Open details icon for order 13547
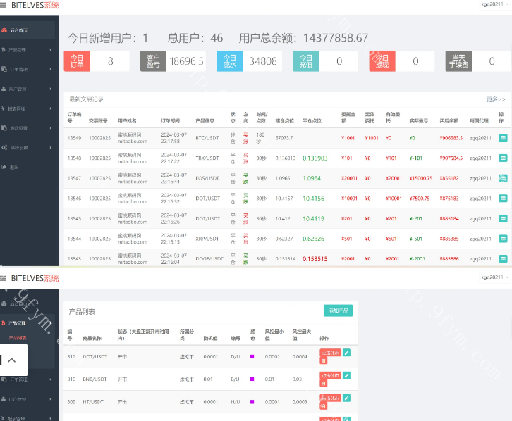The width and height of the screenshot is (512, 421). pyautogui.click(x=503, y=178)
